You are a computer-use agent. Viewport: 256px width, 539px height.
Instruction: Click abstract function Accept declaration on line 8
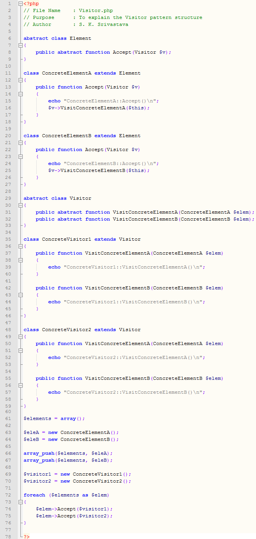(x=104, y=52)
